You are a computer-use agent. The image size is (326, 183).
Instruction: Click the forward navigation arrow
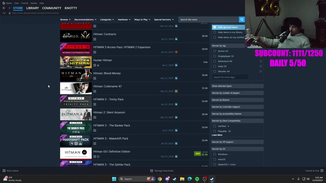pyautogui.click(x=9, y=8)
